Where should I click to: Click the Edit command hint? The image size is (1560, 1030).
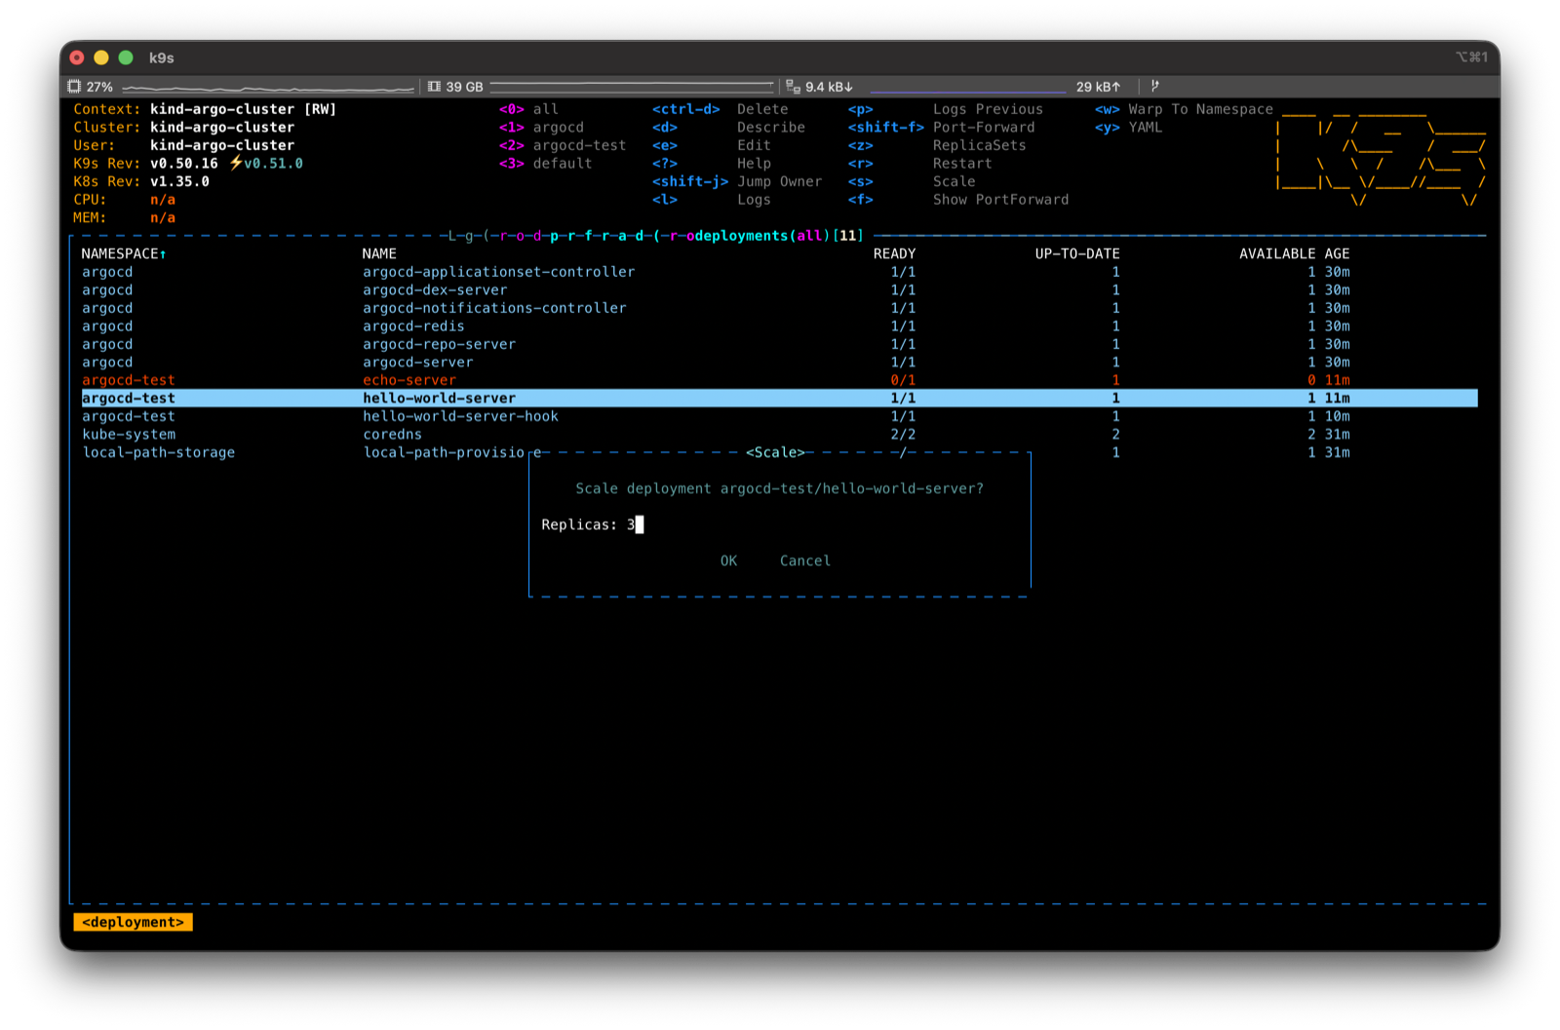(753, 145)
